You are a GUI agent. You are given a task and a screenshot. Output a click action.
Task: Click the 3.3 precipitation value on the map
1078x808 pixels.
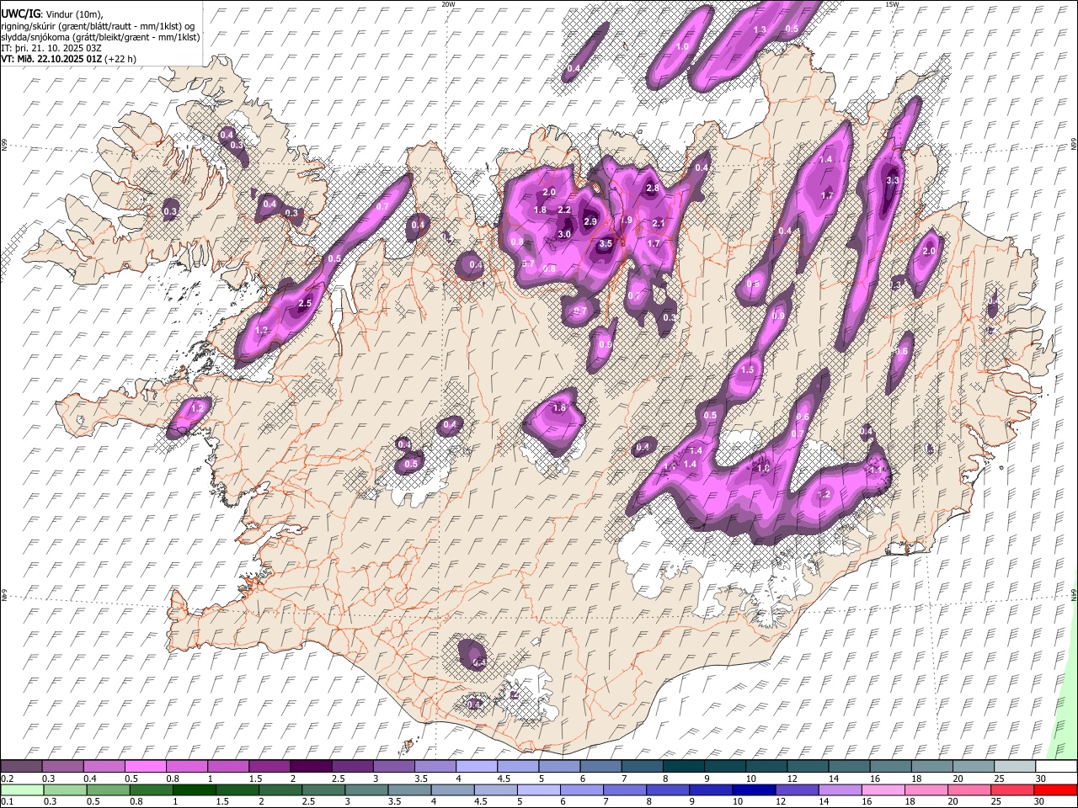point(894,180)
